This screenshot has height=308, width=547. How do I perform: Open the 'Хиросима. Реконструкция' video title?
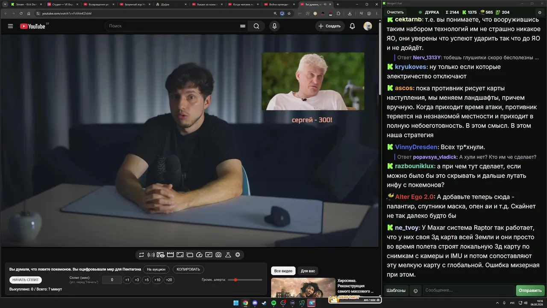[356, 286]
